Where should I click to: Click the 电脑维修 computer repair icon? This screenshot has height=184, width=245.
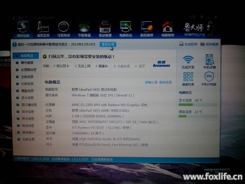click(168, 29)
